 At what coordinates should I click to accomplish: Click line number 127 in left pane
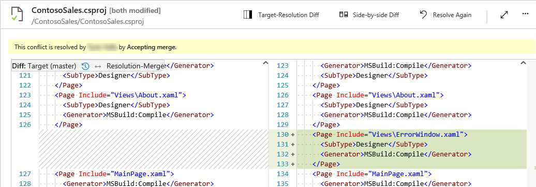[25, 174]
